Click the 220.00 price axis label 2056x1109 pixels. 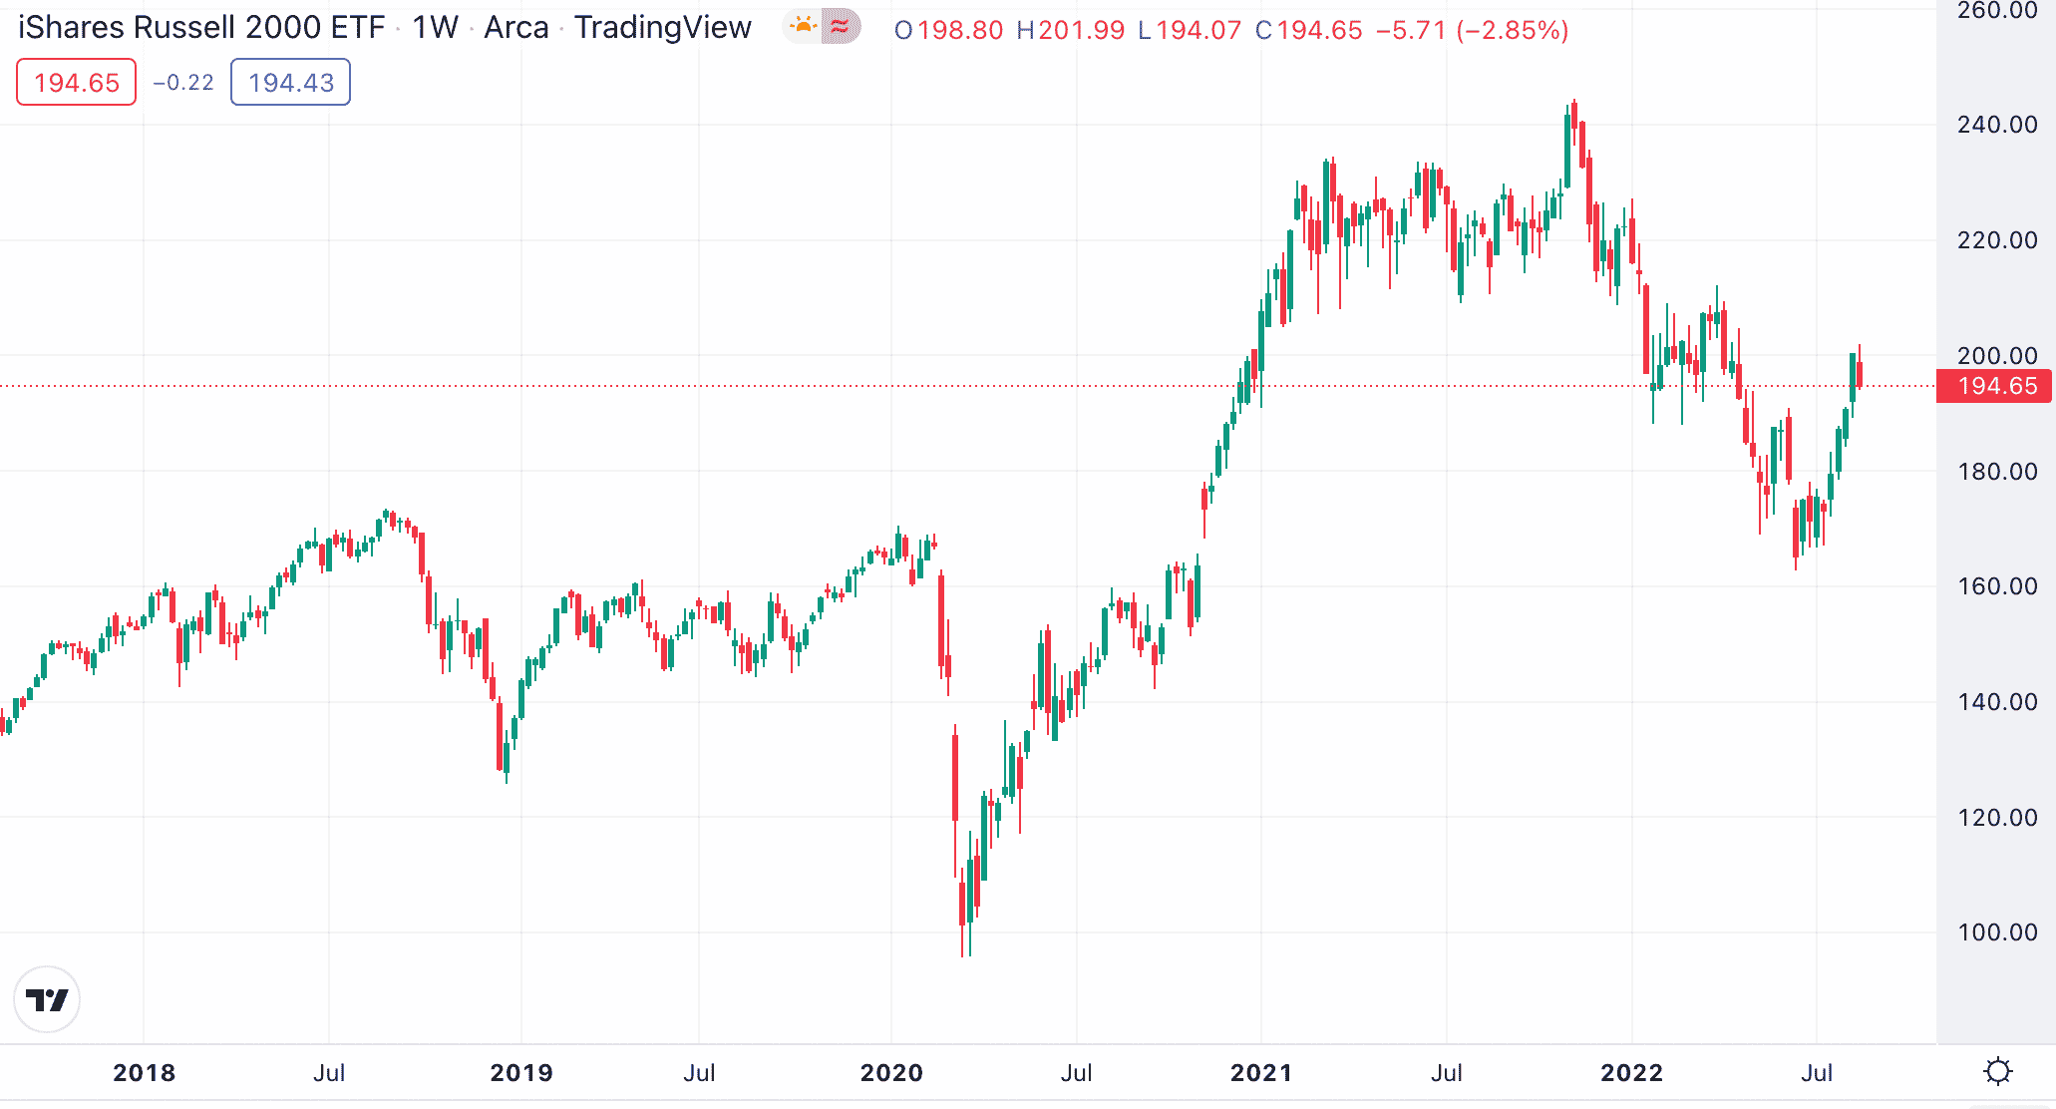coord(1997,240)
